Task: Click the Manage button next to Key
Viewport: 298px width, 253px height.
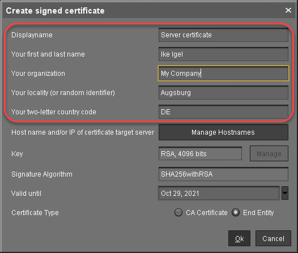Action: pos(269,153)
